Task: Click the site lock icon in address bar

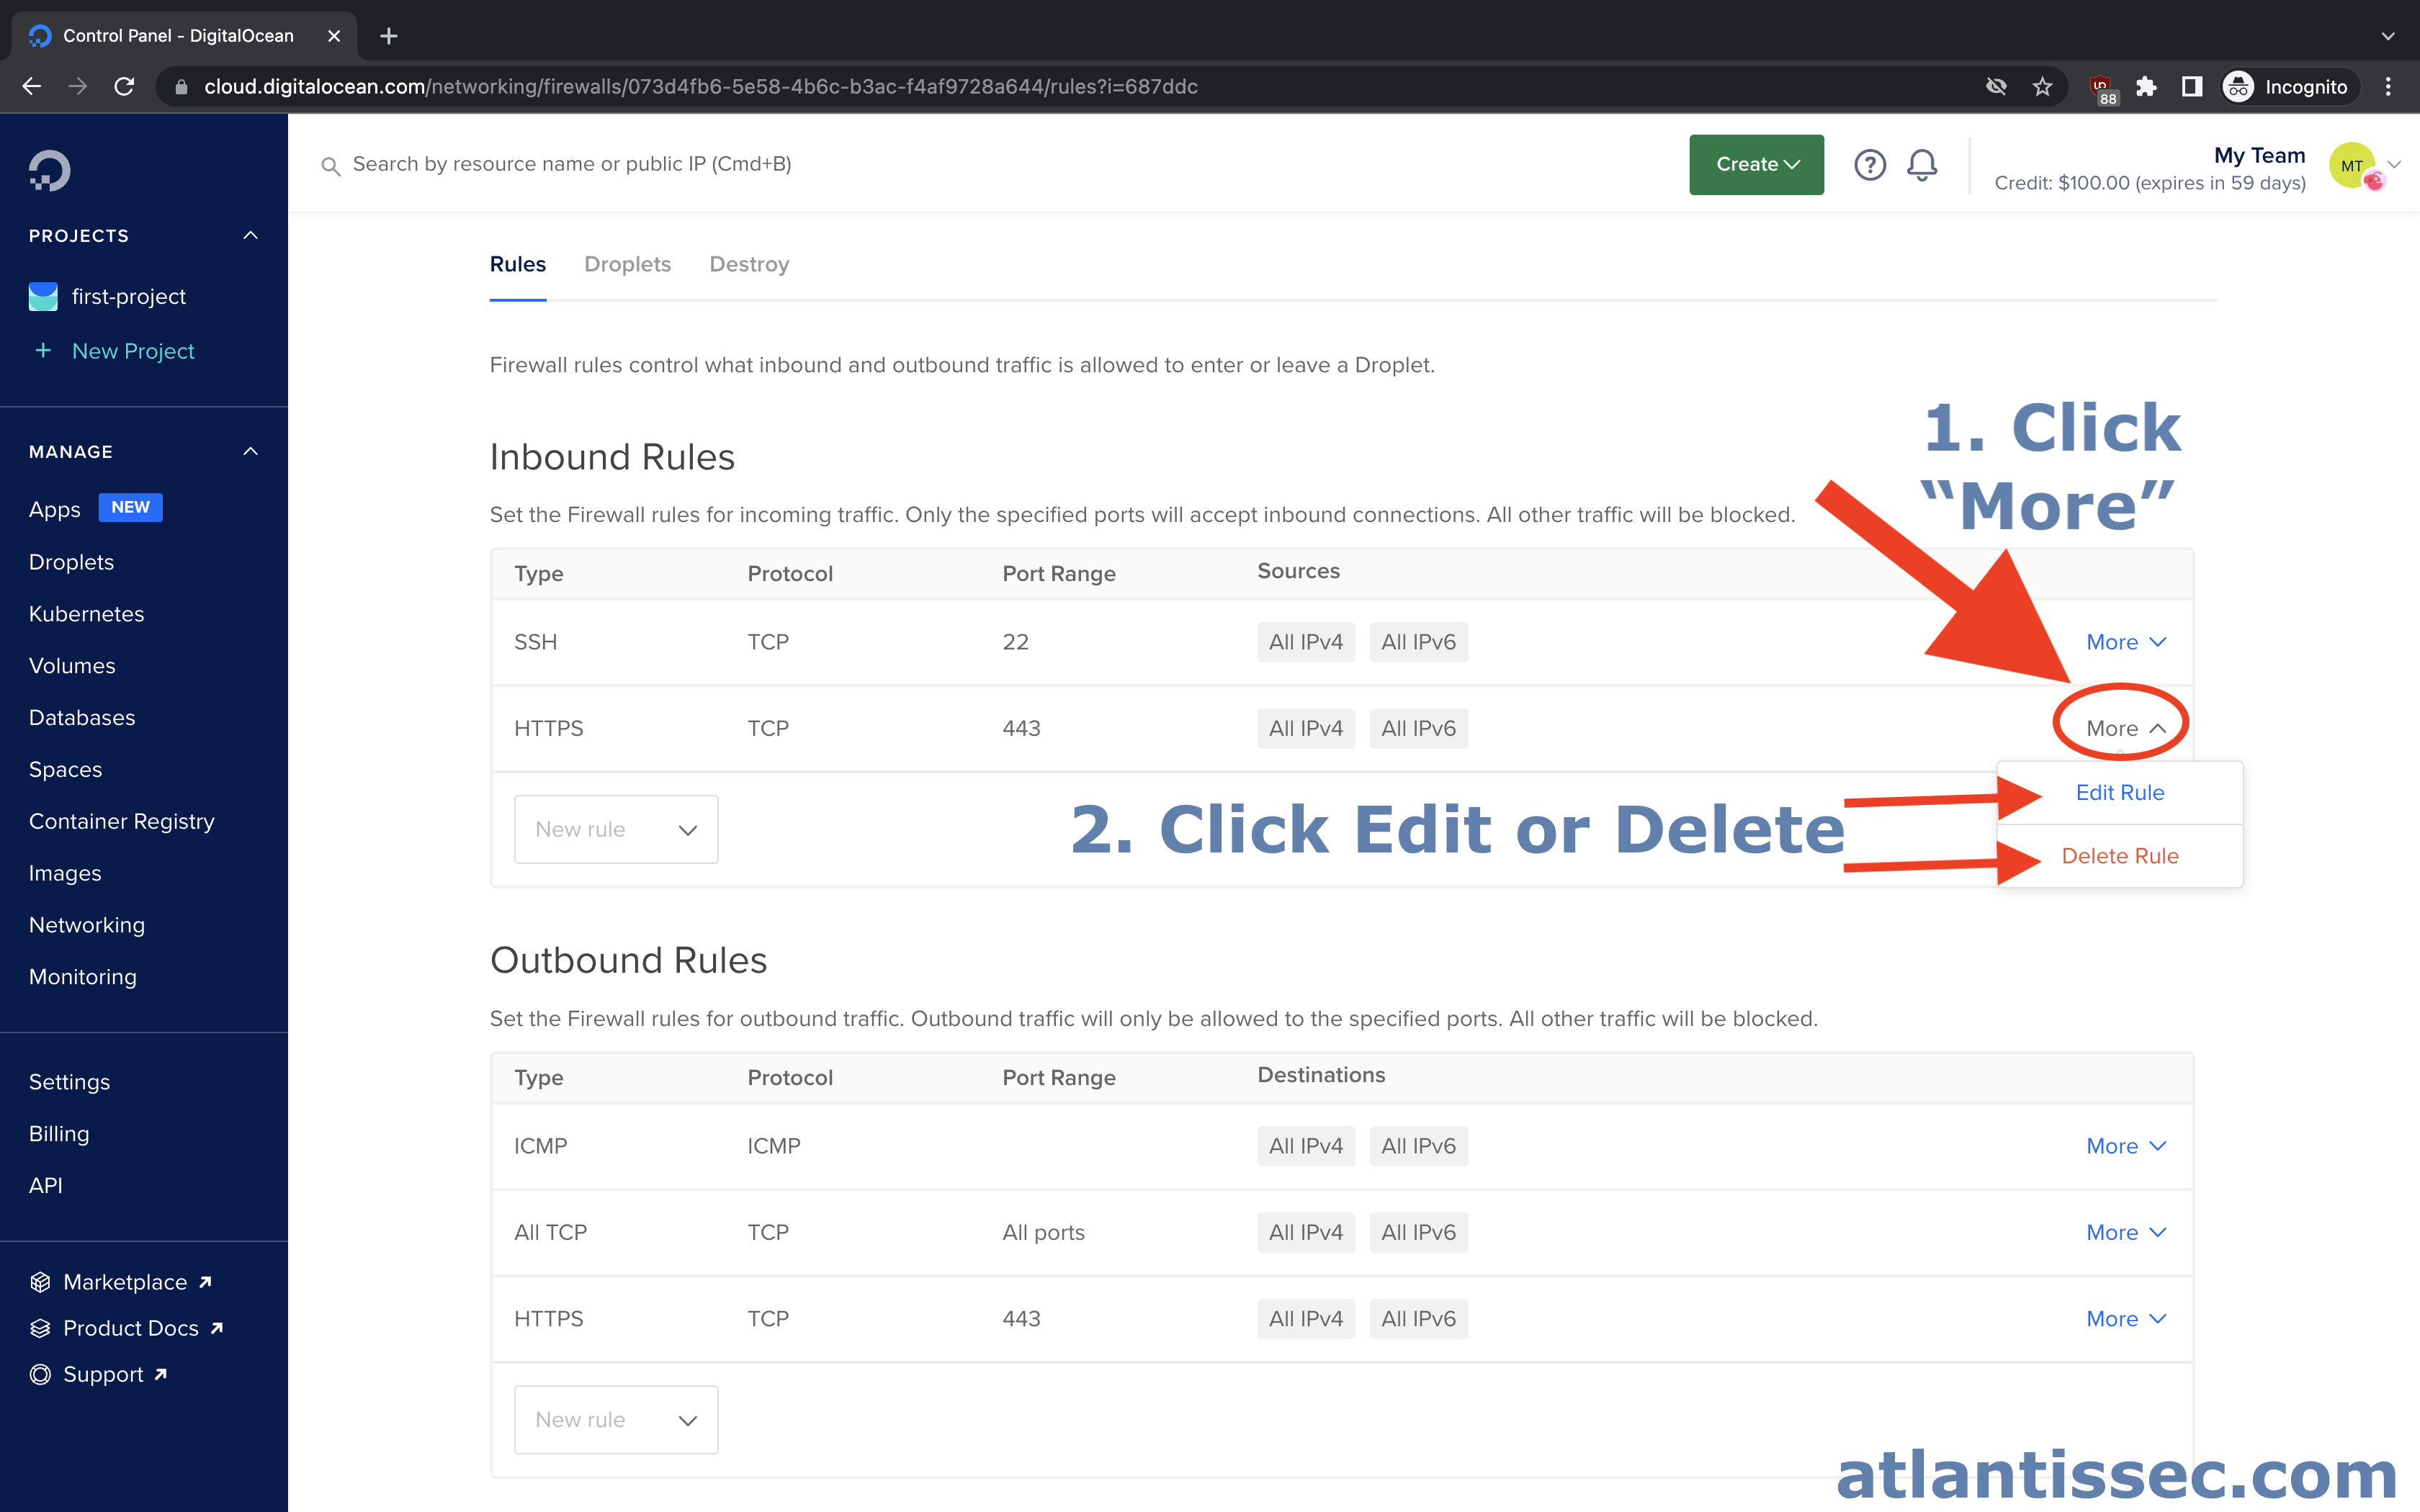Action: tap(181, 87)
